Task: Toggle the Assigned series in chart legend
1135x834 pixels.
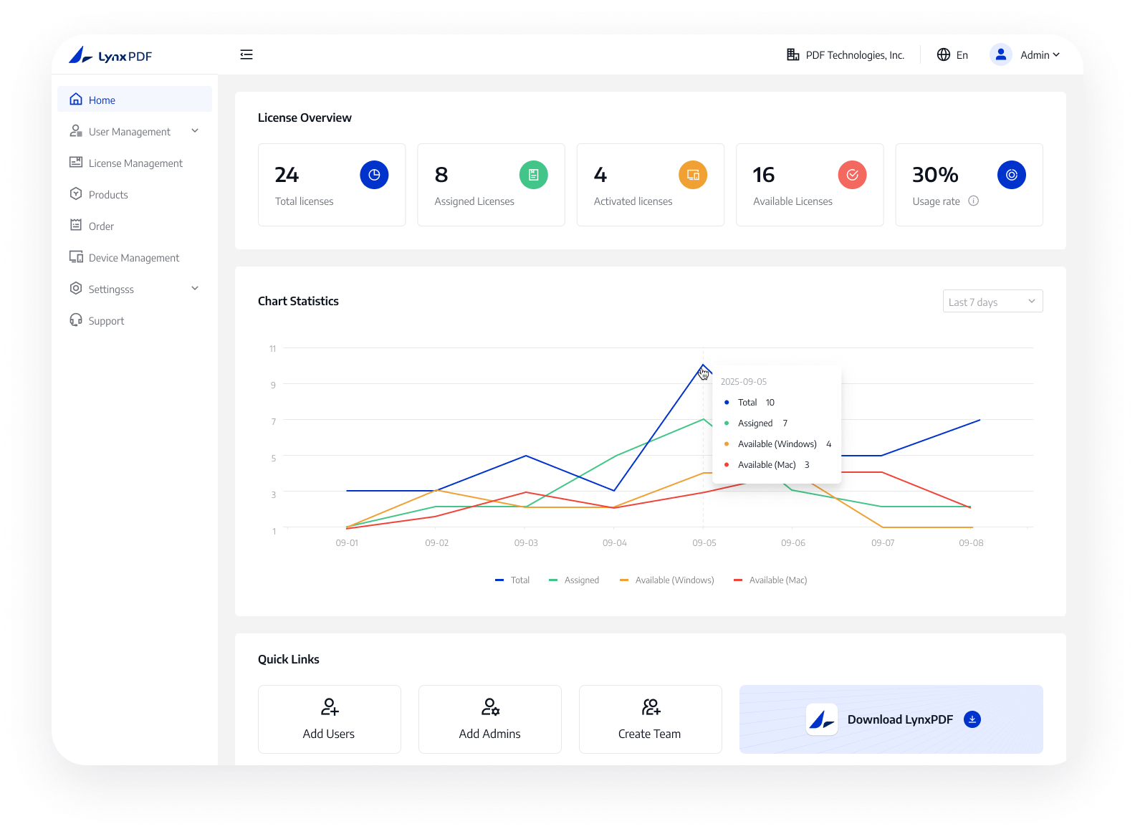Action: pyautogui.click(x=574, y=580)
